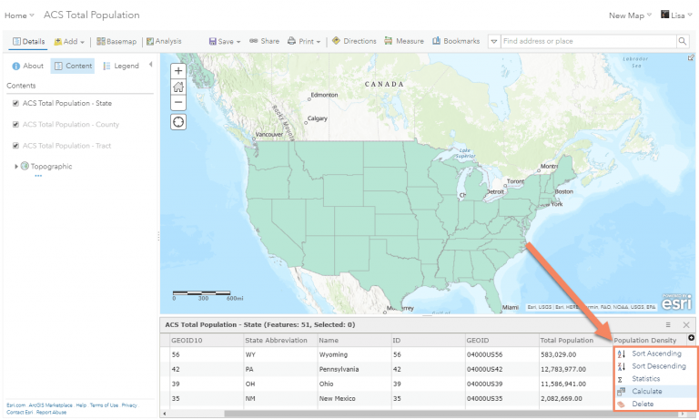The height and width of the screenshot is (420, 699).
Task: Open the ArcGIS Marketplace link
Action: (50, 405)
